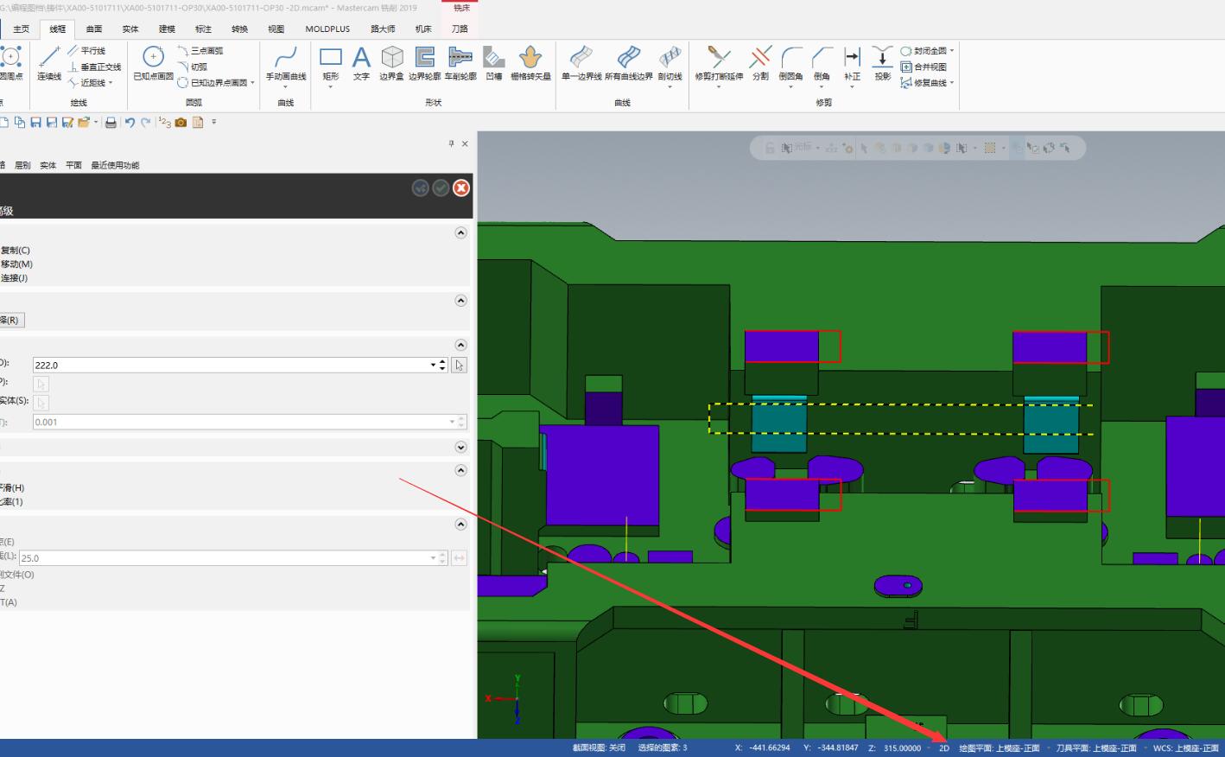Print using the quick access printer icon

point(111,123)
